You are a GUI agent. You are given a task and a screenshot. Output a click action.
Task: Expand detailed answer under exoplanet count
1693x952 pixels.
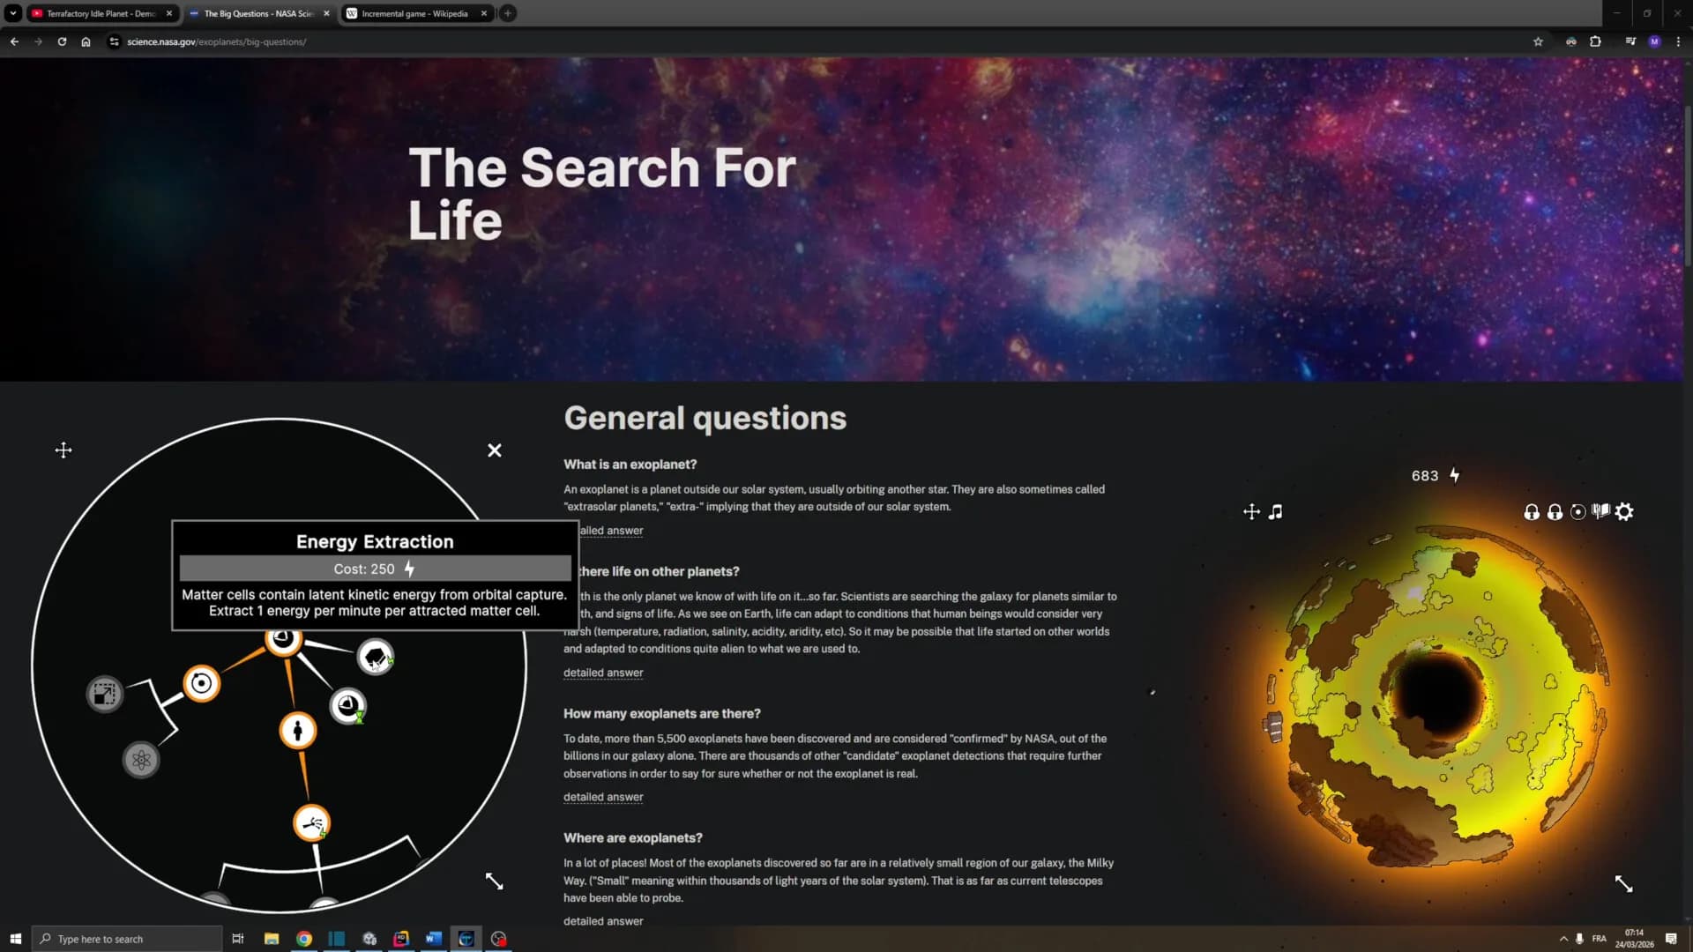[603, 797]
